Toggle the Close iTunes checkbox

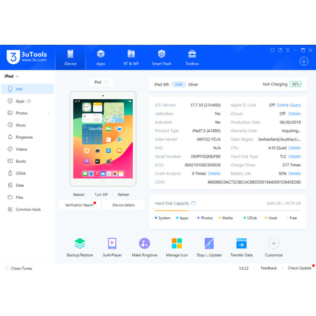(x=8, y=268)
